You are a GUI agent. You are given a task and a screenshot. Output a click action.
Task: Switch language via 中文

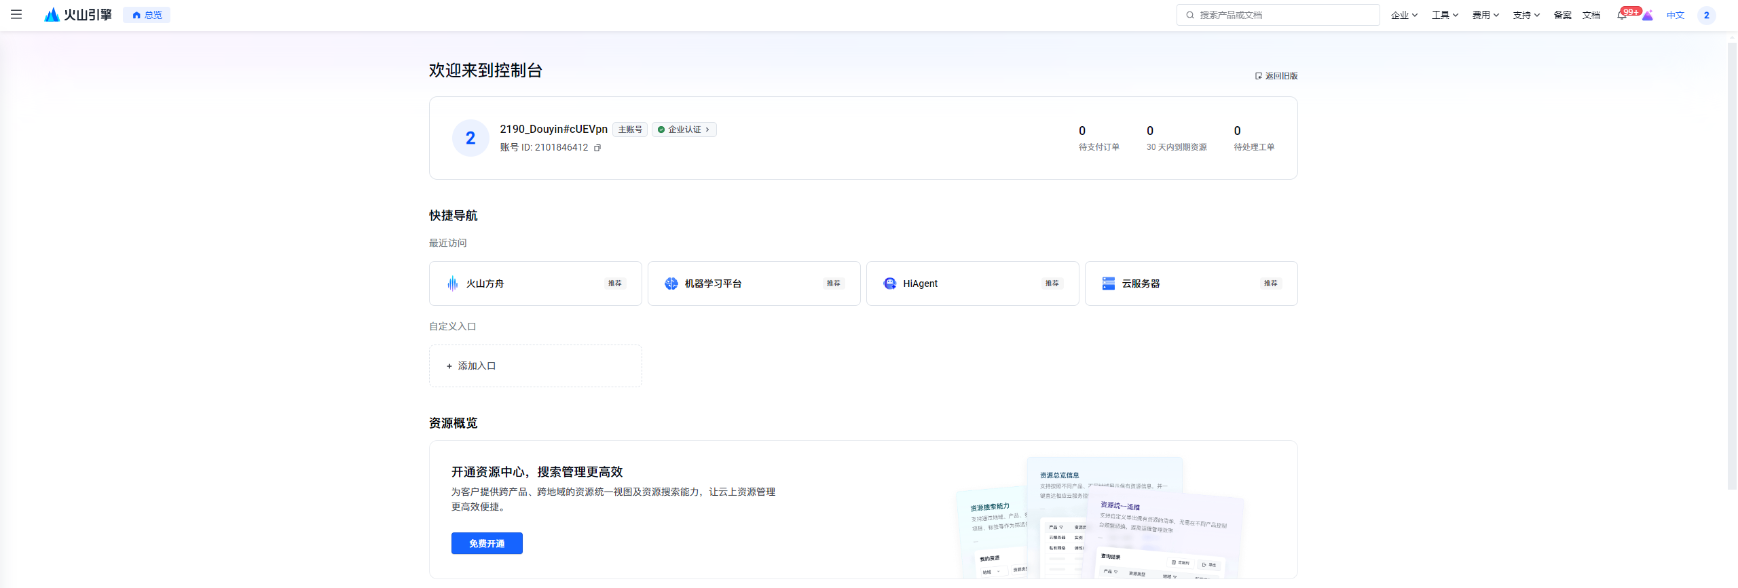(x=1676, y=15)
